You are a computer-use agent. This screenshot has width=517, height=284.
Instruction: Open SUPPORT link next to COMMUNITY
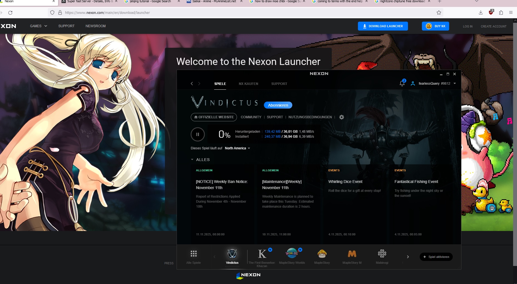click(275, 117)
